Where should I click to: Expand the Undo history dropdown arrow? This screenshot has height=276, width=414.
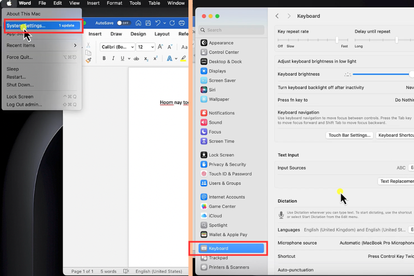(165, 23)
